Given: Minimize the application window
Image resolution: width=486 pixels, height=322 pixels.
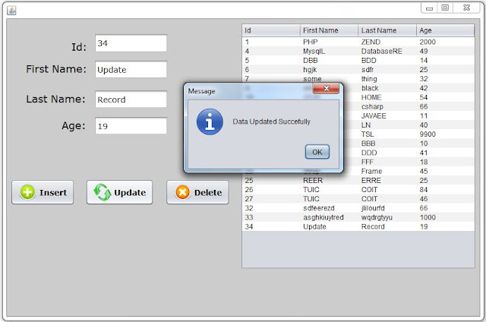Looking at the screenshot, I should point(429,8).
